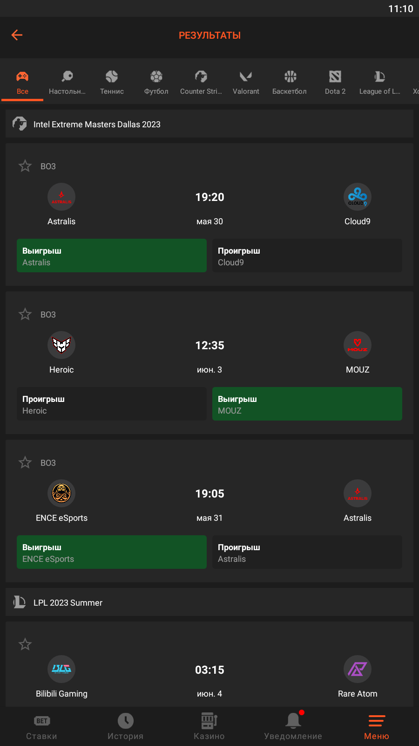Star the Bilibili Gaming vs Rare Atom match

click(x=25, y=644)
